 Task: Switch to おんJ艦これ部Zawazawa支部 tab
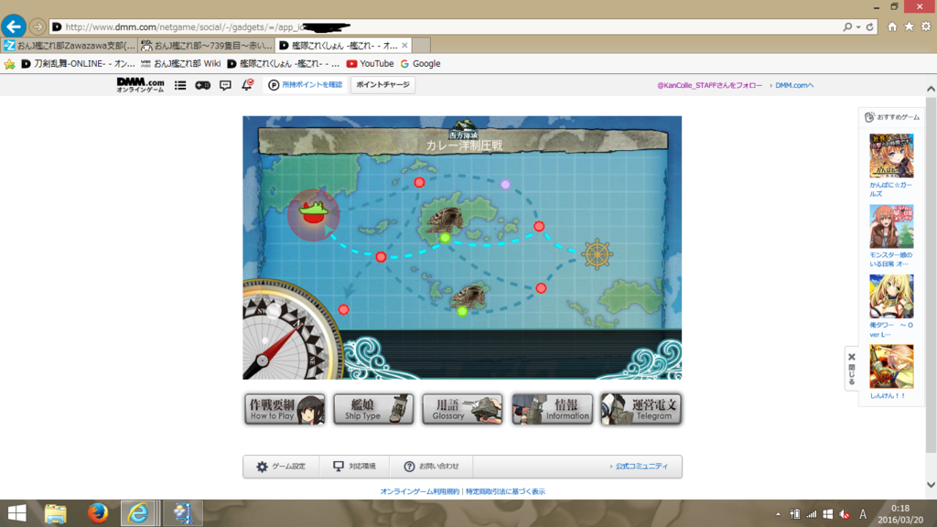(70, 46)
